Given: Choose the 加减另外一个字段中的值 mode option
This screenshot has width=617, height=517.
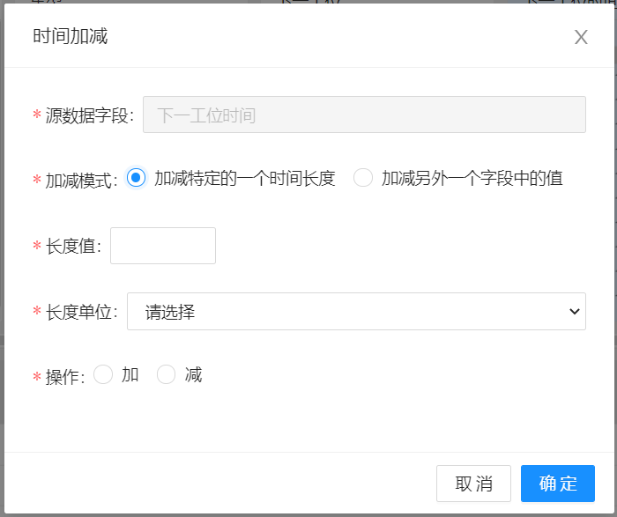Looking at the screenshot, I should [363, 179].
